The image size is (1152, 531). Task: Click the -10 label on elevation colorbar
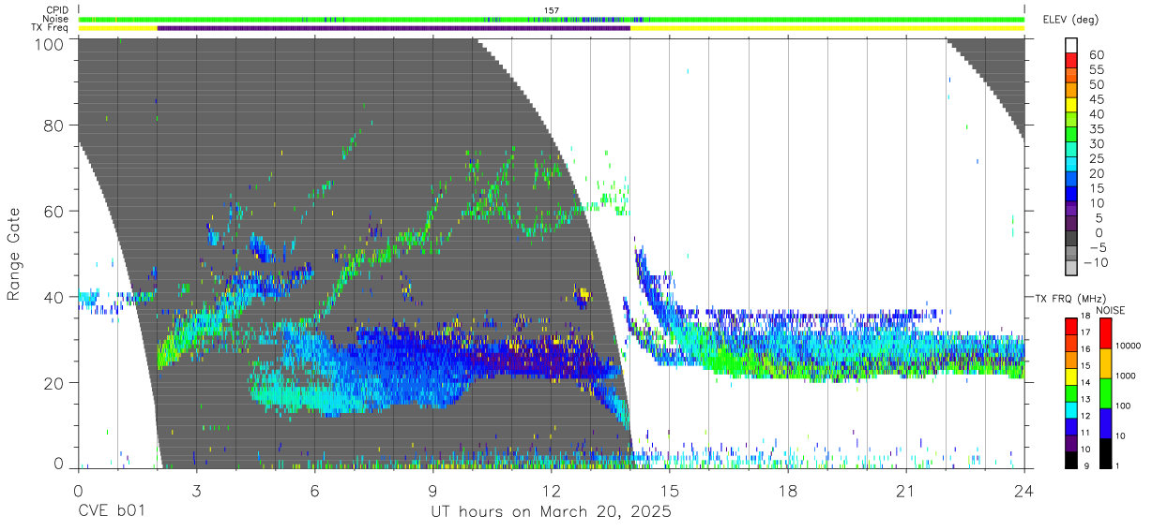1094,263
